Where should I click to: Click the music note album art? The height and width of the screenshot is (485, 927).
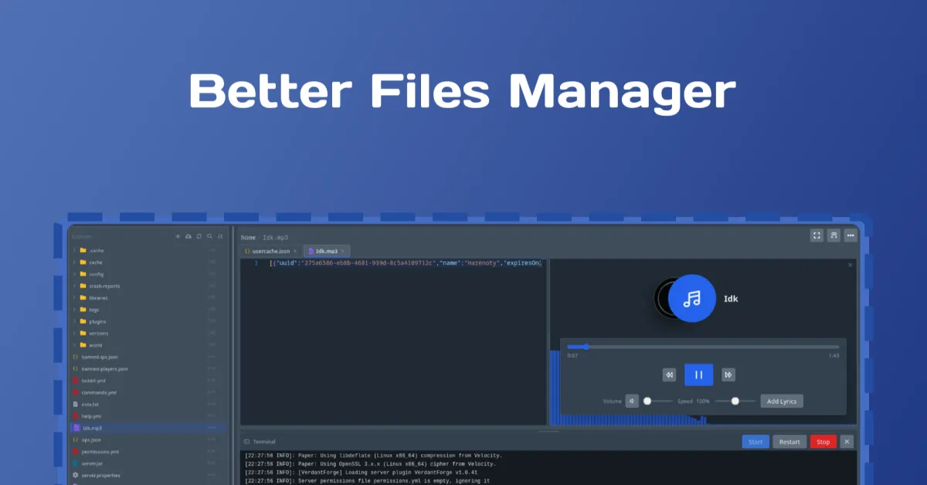tap(694, 298)
